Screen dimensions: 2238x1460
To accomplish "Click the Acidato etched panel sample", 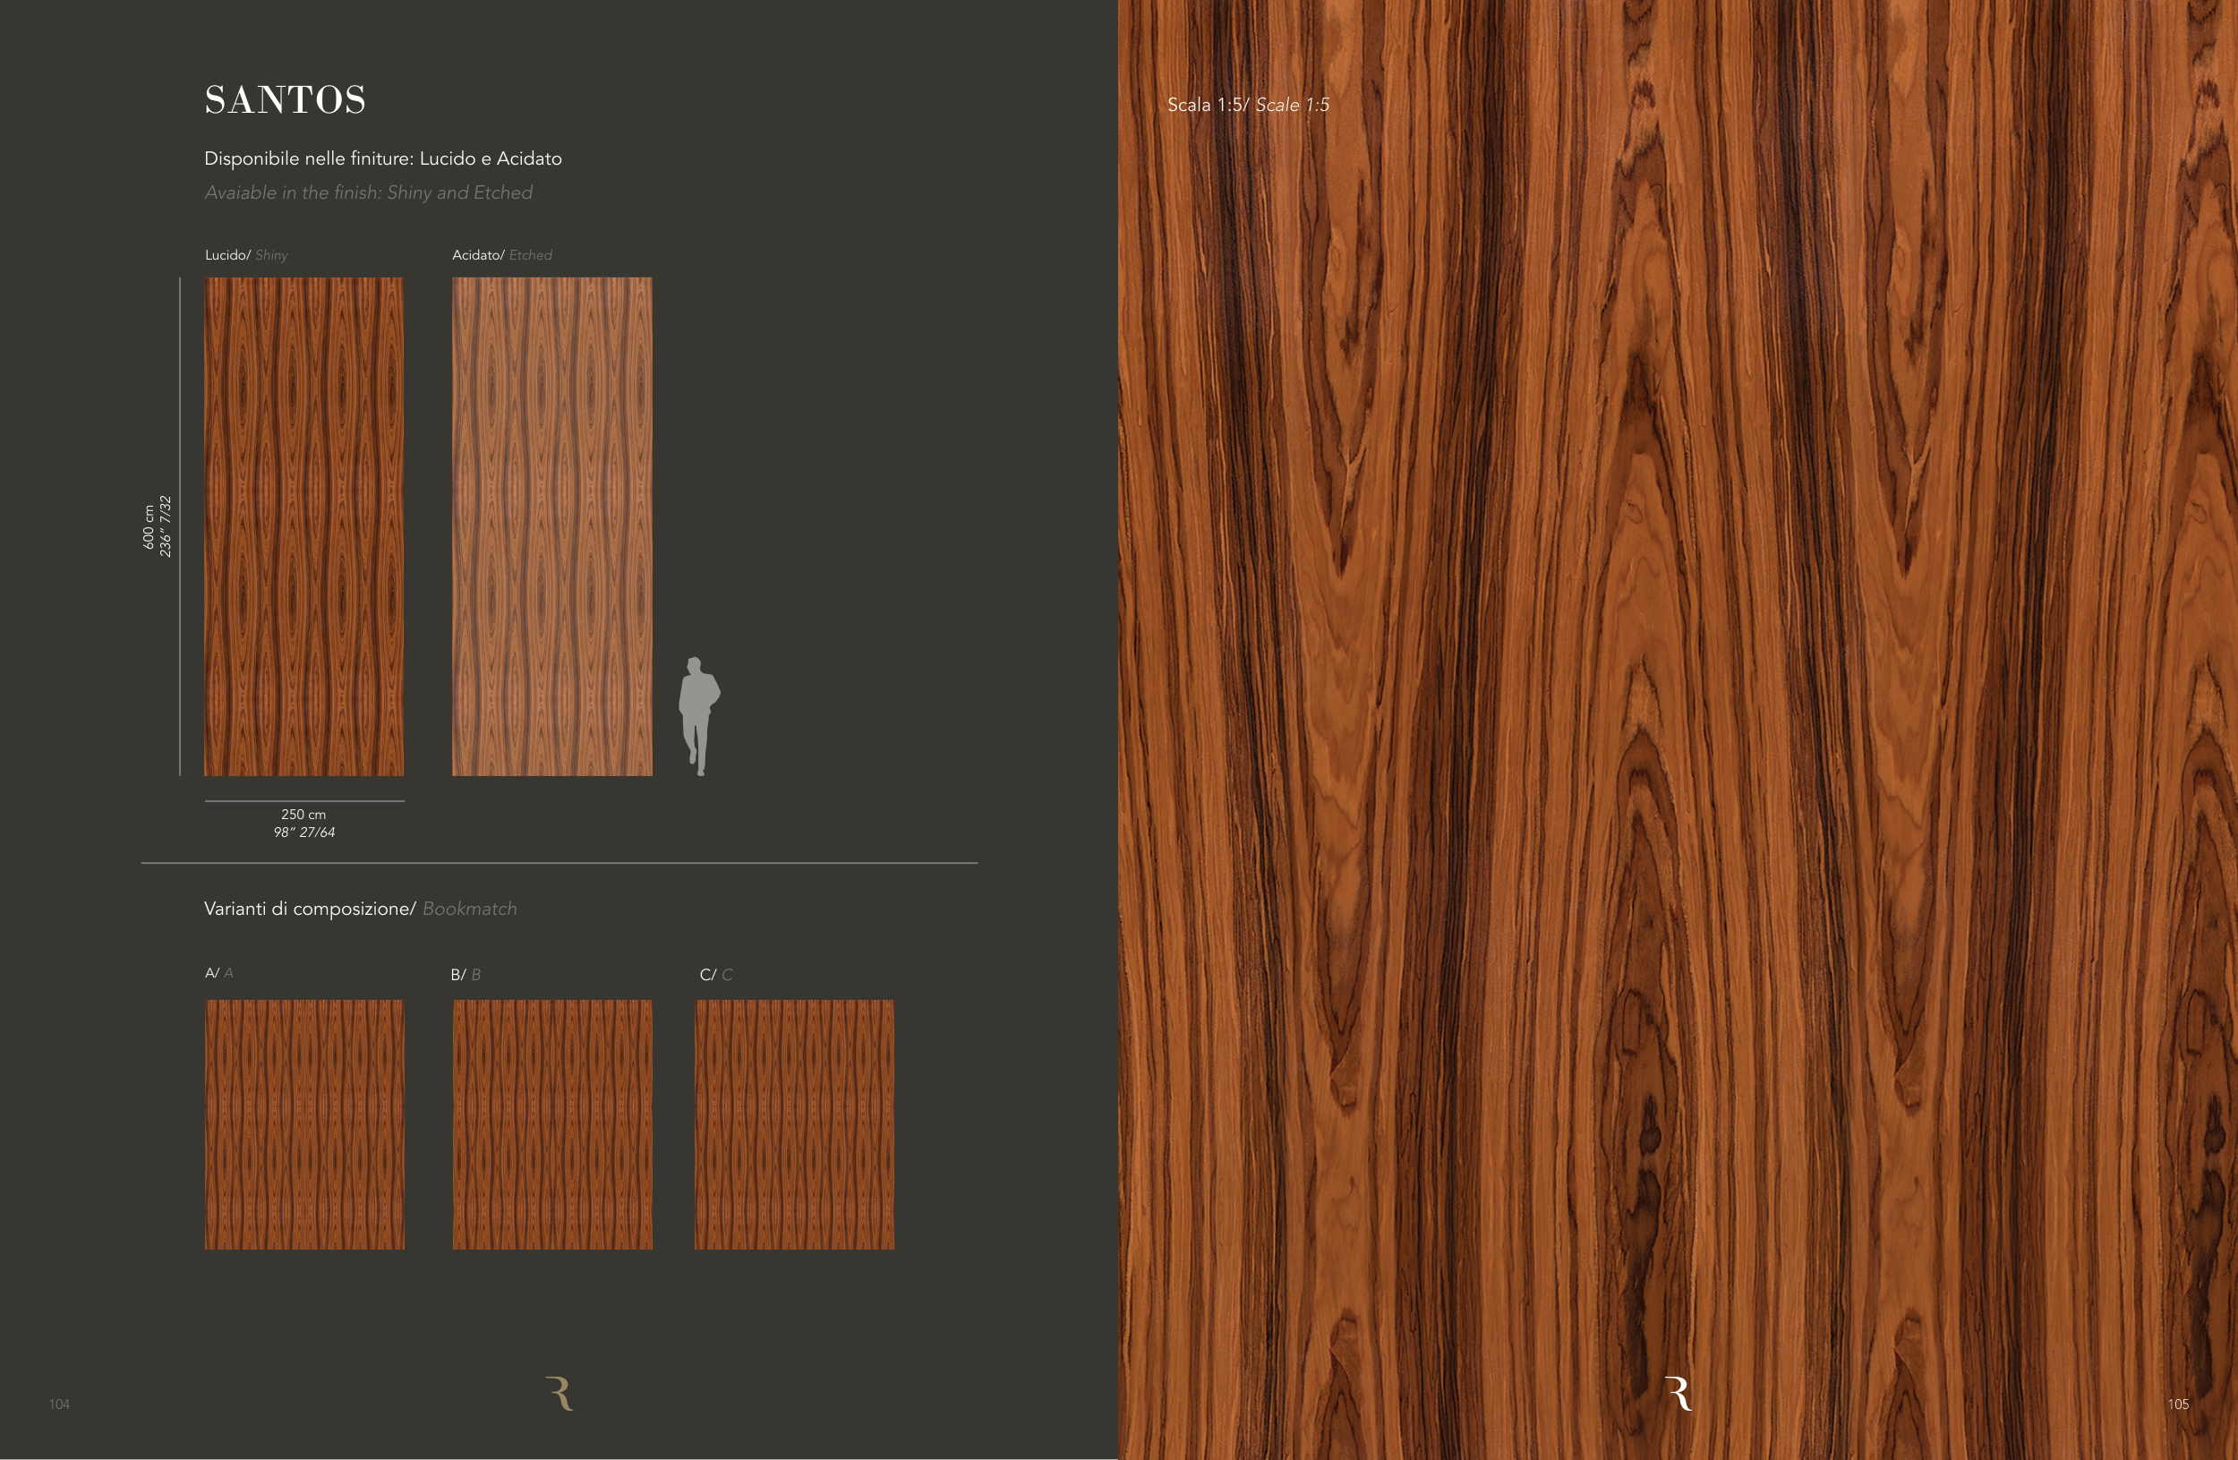I will (x=552, y=526).
